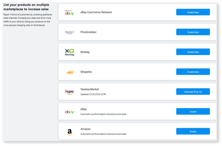Click the Yahoo PriceGrabber logo
222x146 pixels.
(x=69, y=32)
